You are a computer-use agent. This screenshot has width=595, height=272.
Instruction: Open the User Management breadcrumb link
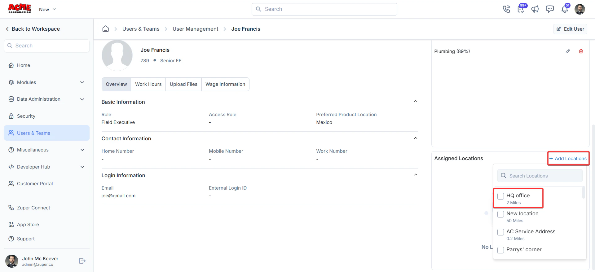(x=195, y=29)
